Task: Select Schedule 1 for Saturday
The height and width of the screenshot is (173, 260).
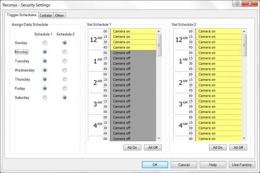Action: 45,97
